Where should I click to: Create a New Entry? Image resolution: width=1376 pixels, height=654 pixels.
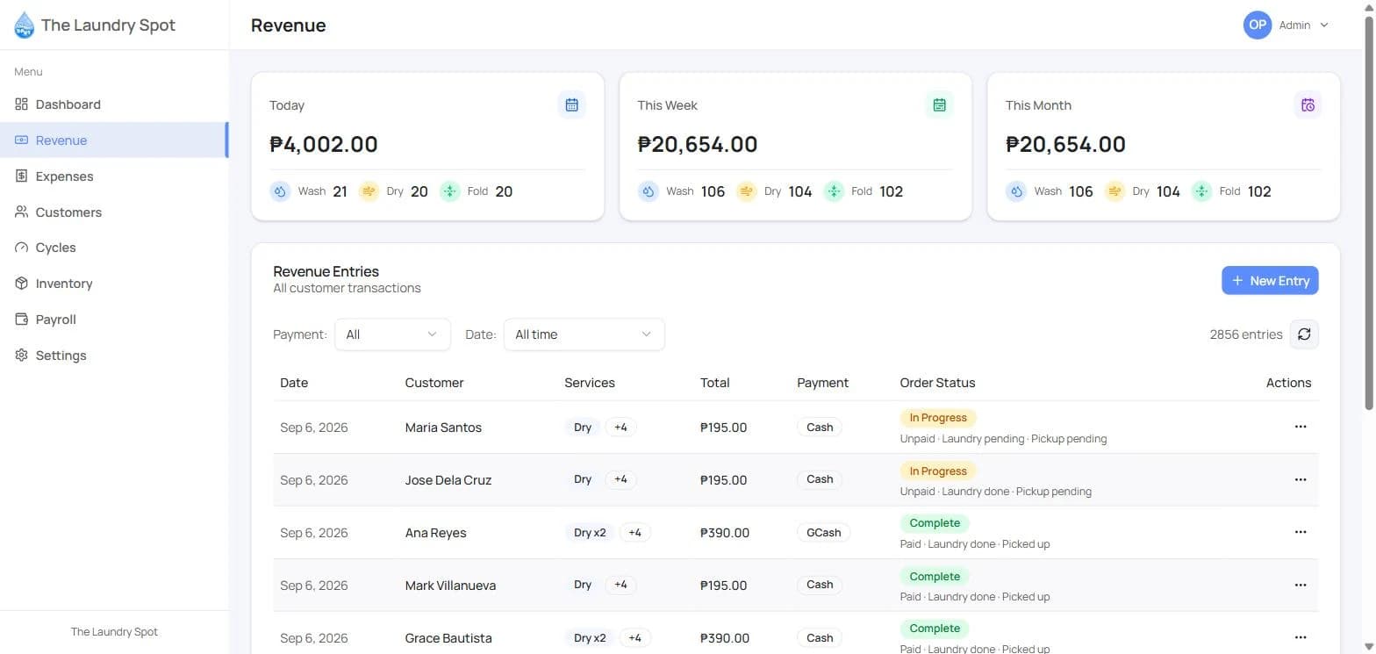[x=1270, y=281]
